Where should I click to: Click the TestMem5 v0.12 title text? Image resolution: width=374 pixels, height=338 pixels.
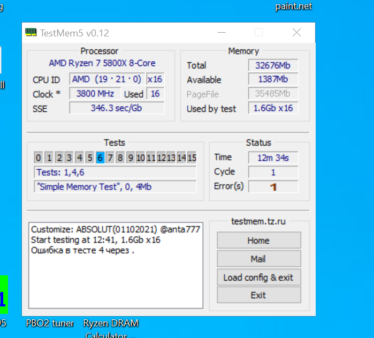point(74,33)
